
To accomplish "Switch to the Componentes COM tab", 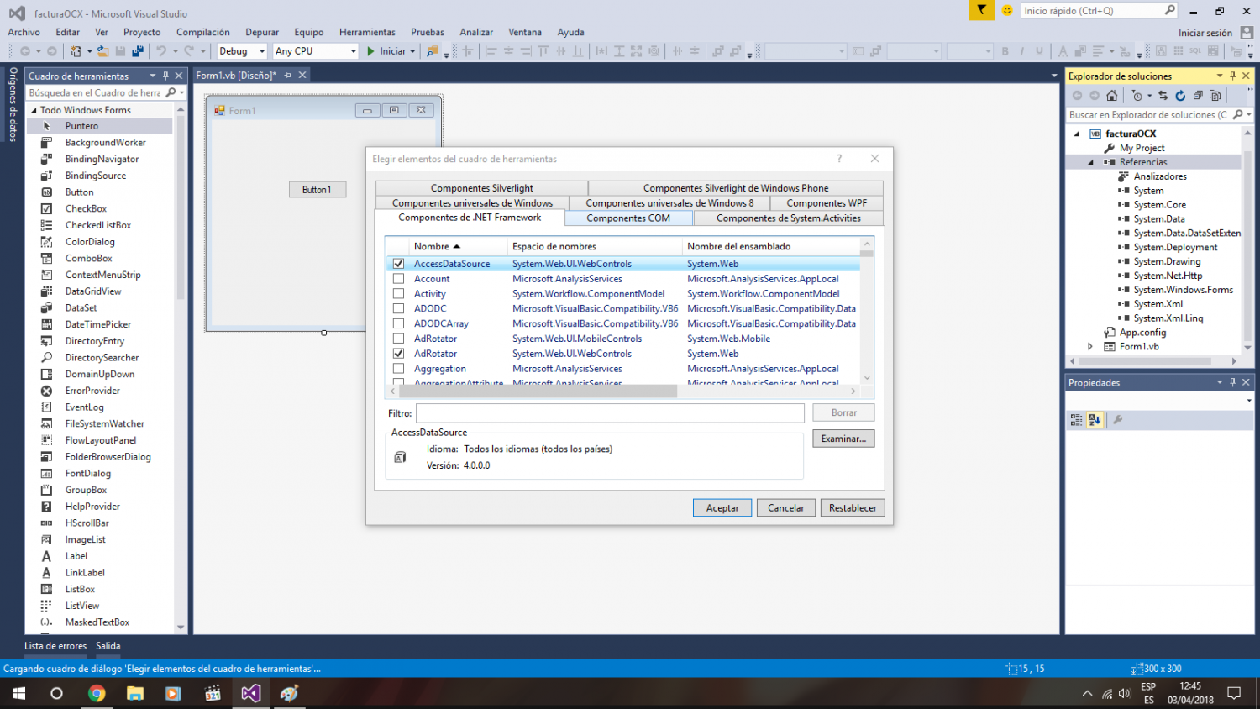I will tap(628, 218).
